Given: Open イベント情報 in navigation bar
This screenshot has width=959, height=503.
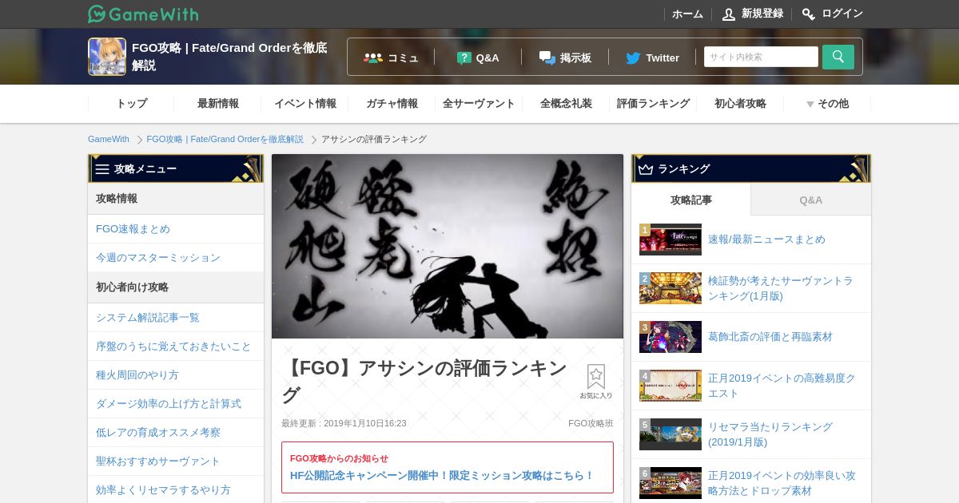Looking at the screenshot, I should click(305, 104).
